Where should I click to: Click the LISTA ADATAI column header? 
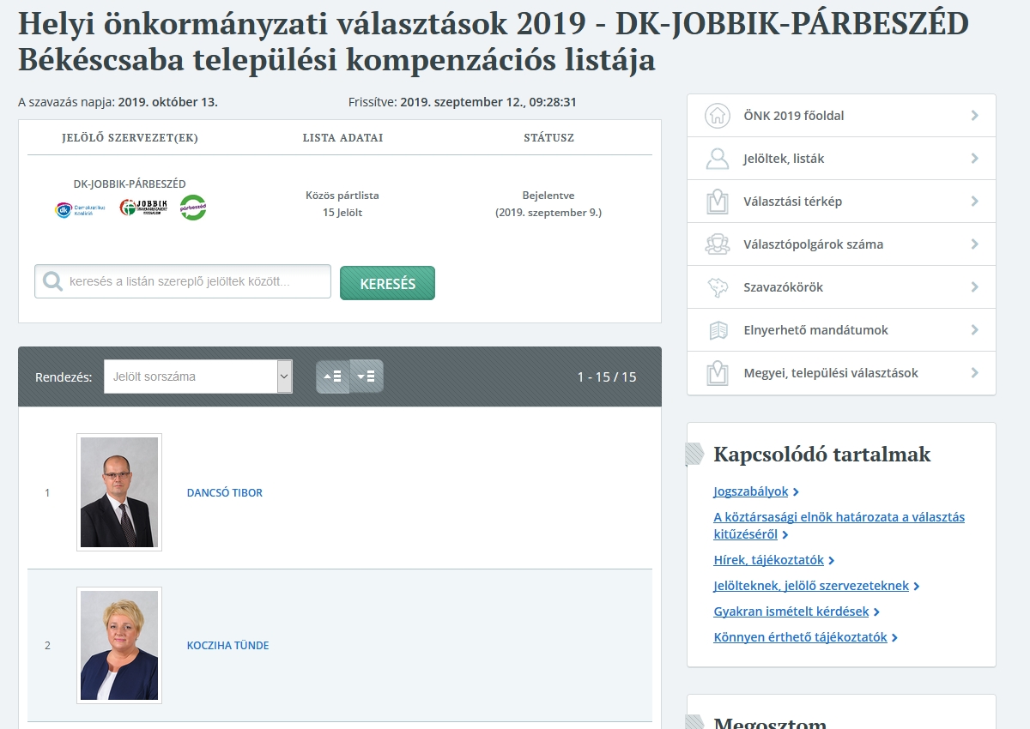(342, 138)
